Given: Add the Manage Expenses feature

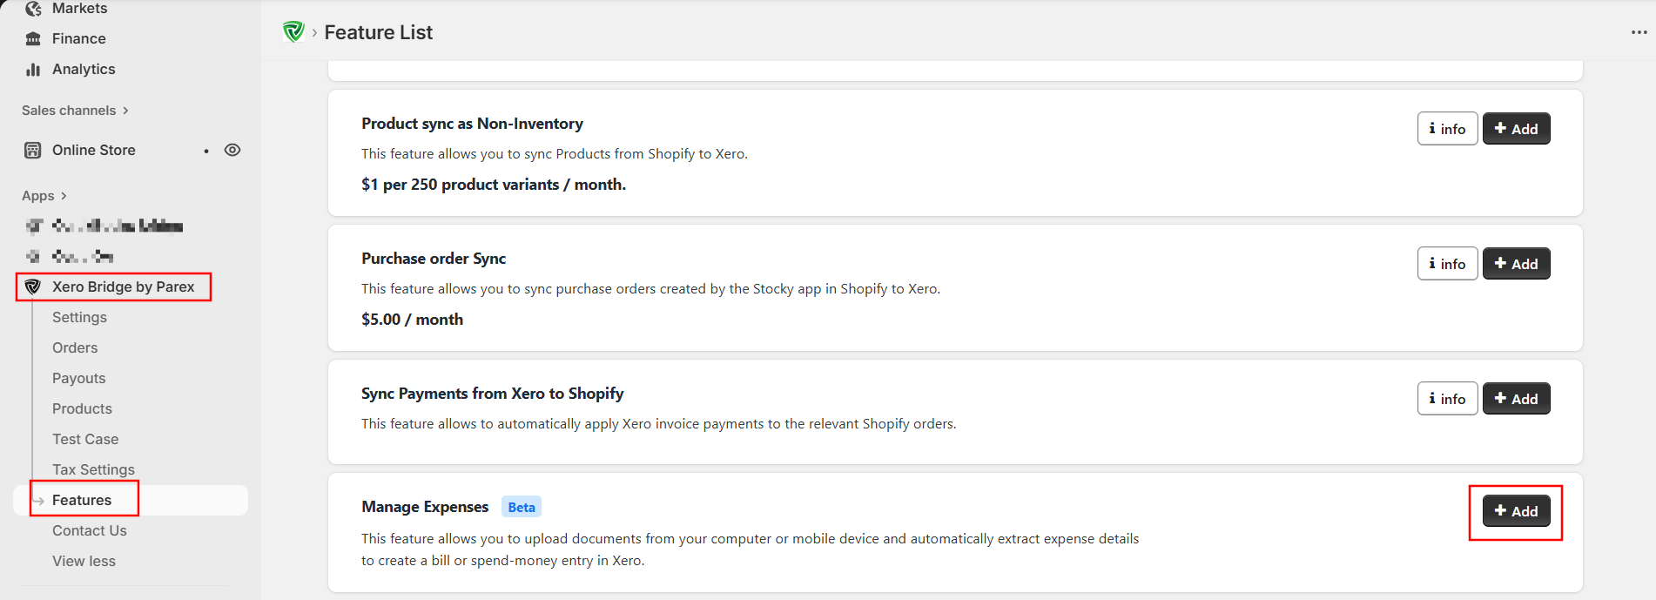Looking at the screenshot, I should click(1516, 511).
